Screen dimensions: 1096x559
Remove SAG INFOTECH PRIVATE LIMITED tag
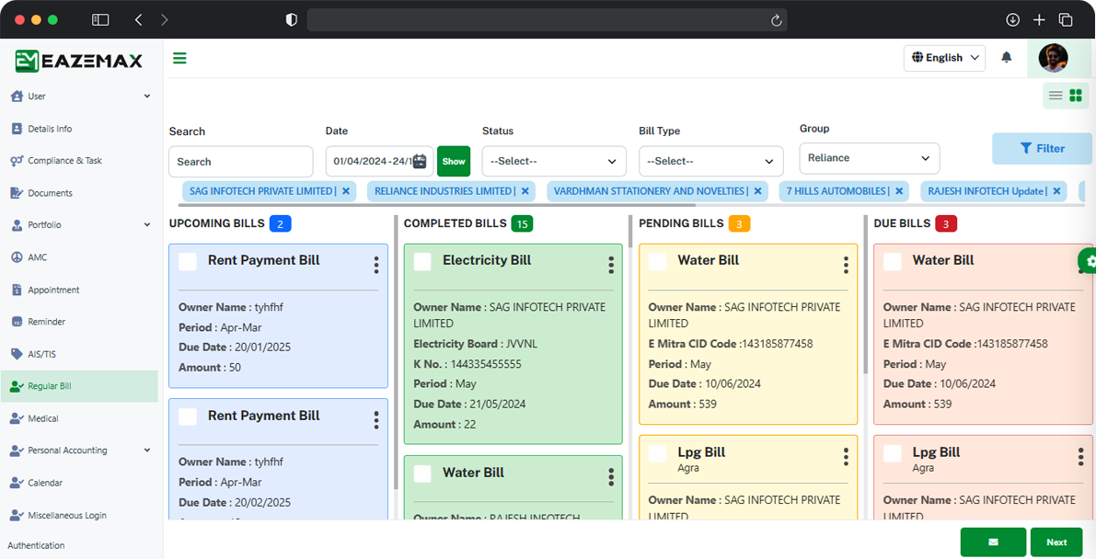(x=345, y=190)
